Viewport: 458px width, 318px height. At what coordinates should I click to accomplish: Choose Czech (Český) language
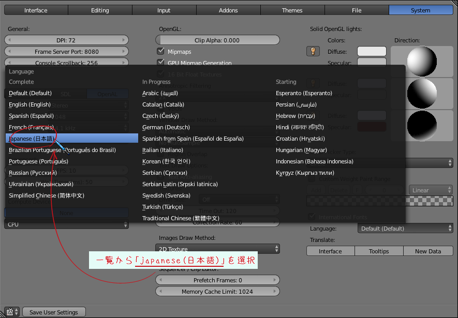[205, 116]
